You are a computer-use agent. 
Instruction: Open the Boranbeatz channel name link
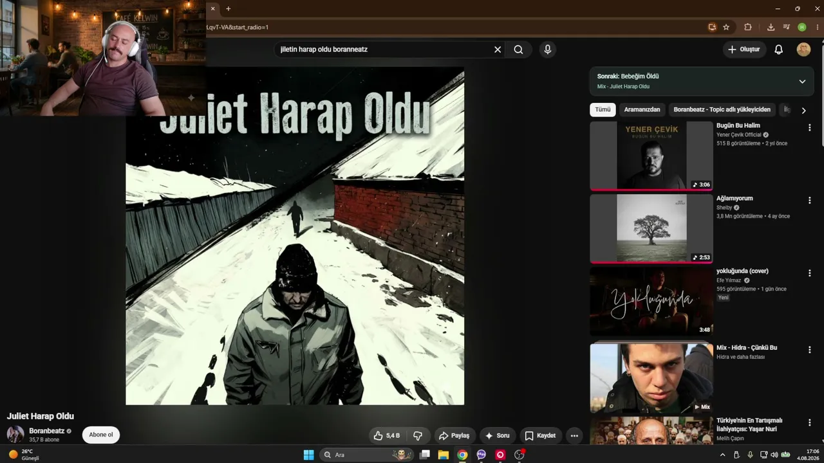point(46,431)
